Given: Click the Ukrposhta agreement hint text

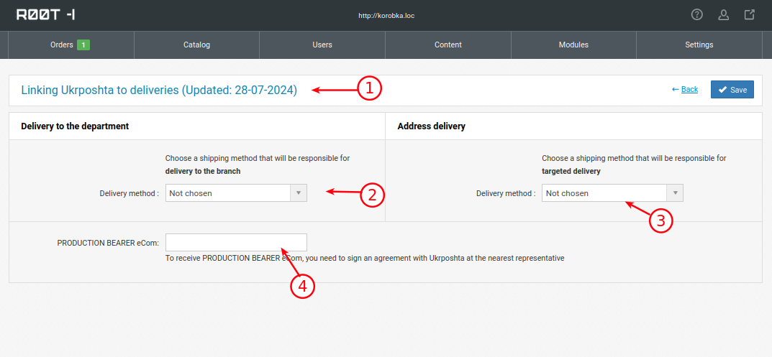Looking at the screenshot, I should click(x=364, y=258).
